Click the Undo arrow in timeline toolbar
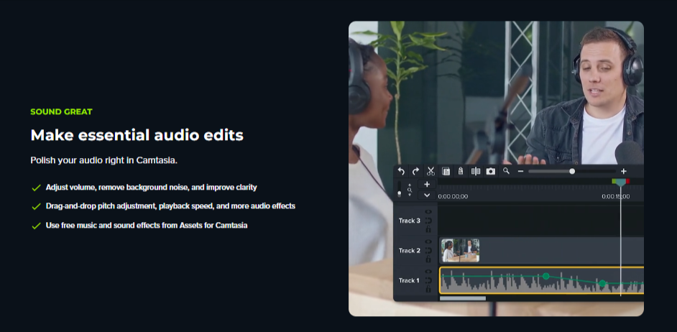The height and width of the screenshot is (332, 677). pos(401,172)
